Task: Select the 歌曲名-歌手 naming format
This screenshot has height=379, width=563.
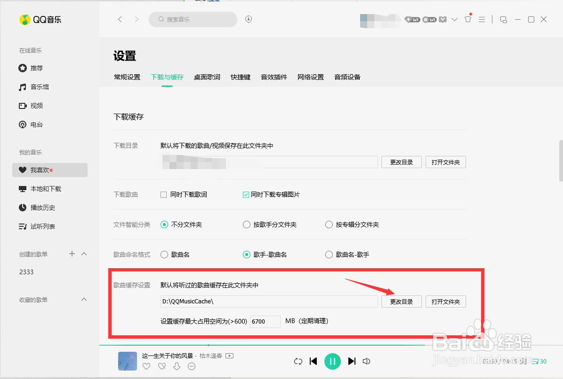Action: [329, 255]
